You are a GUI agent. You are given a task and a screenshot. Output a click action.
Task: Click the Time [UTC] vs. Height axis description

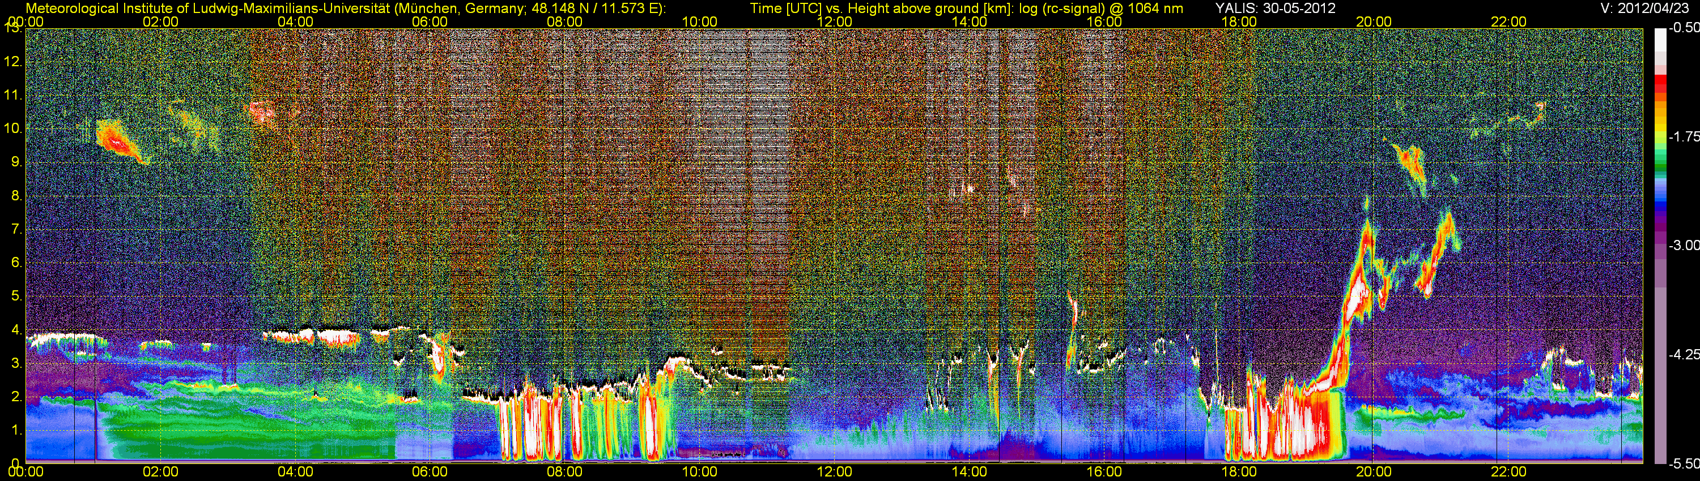pyautogui.click(x=966, y=8)
